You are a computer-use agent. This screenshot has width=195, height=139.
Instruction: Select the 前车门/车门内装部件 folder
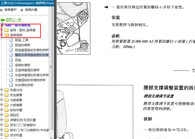(x=29, y=130)
